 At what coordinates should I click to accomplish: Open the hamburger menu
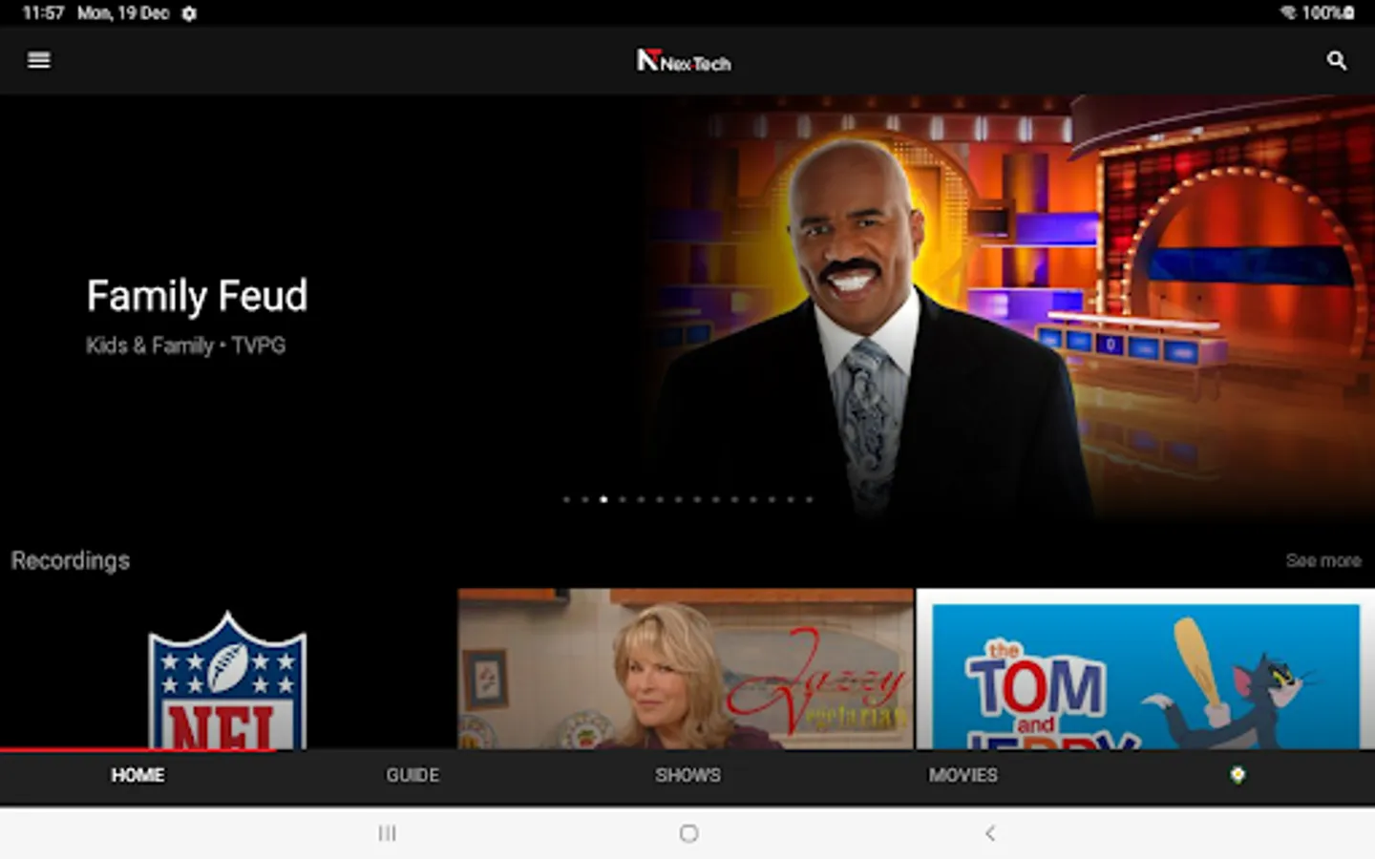39,60
